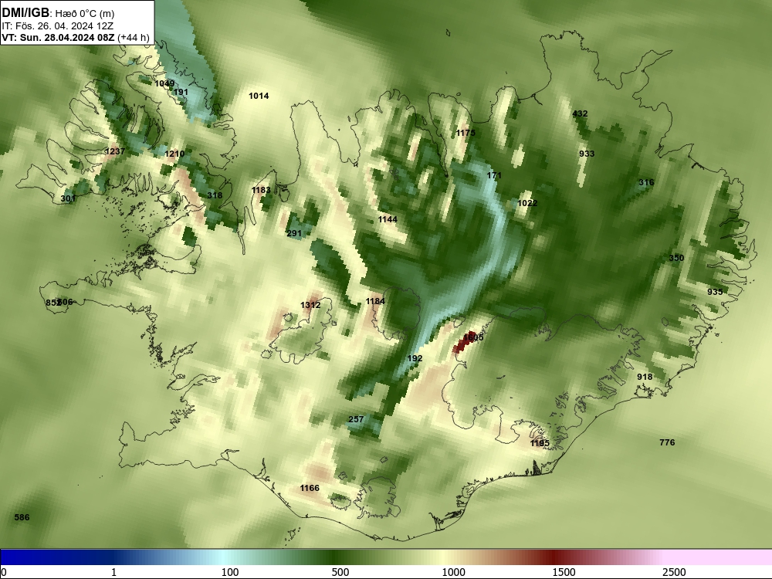The image size is (772, 579).
Task: Select the 1312 map value
Action: (x=310, y=305)
